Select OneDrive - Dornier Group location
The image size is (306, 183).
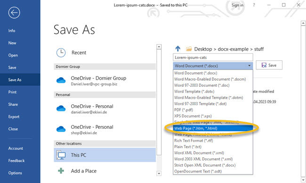pos(105,81)
